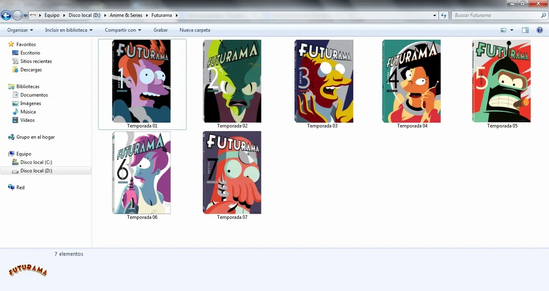549x291 pixels.
Task: Open the Imágenes library
Action: [x=31, y=103]
